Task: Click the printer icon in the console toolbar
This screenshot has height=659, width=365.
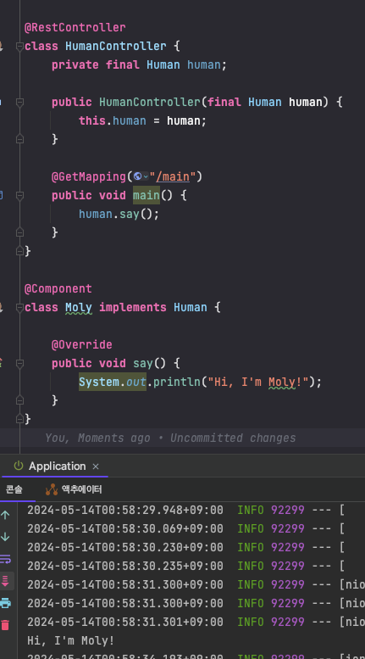Action: point(5,603)
